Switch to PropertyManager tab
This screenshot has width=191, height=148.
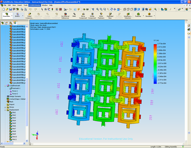[x=6, y=23]
